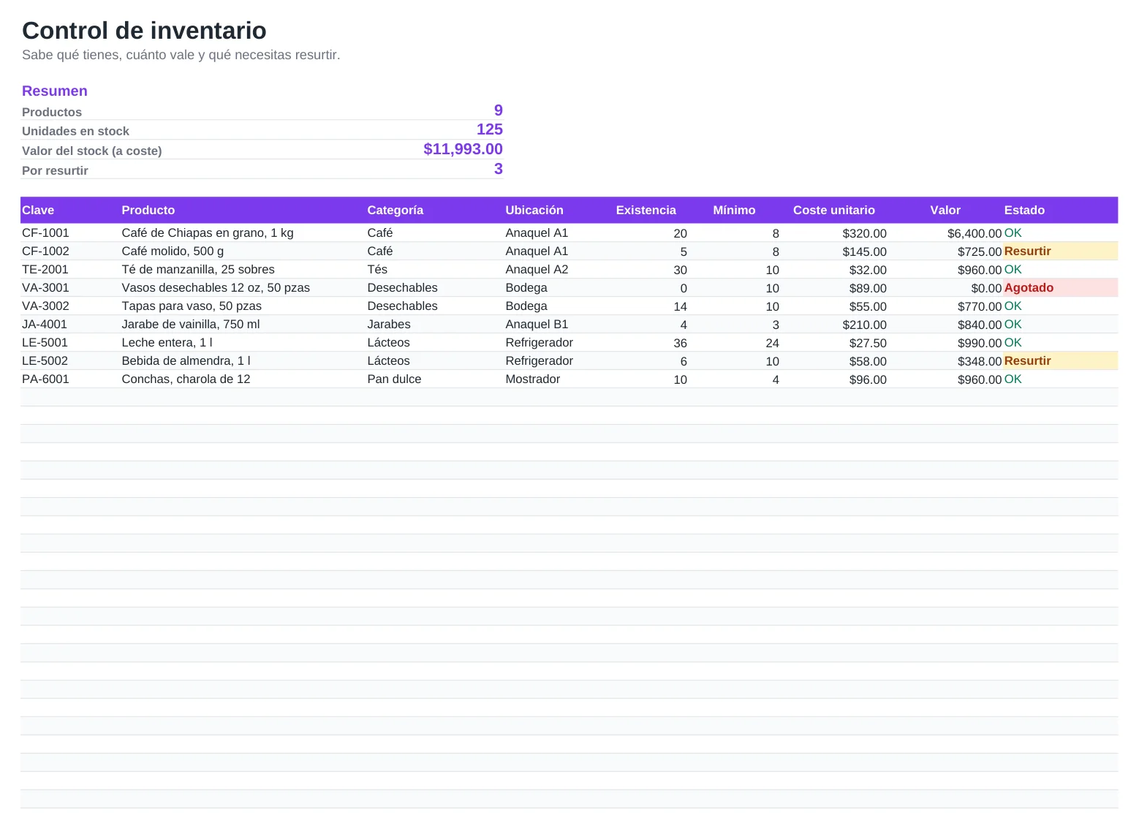Select the 'Jarabes' category cell
This screenshot has width=1139, height=829.
click(x=389, y=324)
